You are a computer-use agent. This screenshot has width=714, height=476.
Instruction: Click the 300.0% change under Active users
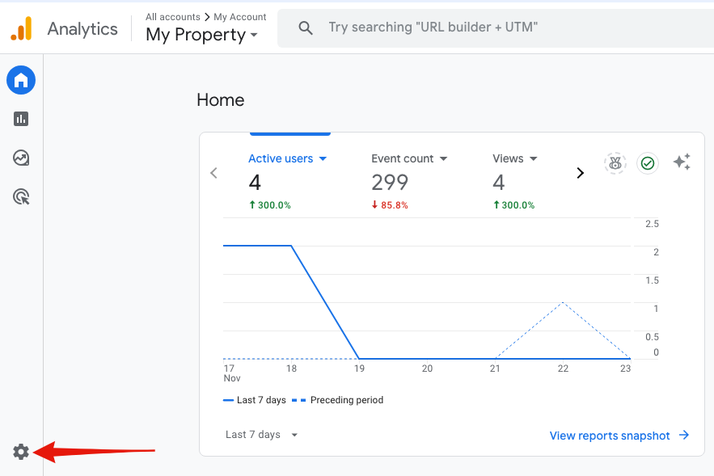coord(269,205)
